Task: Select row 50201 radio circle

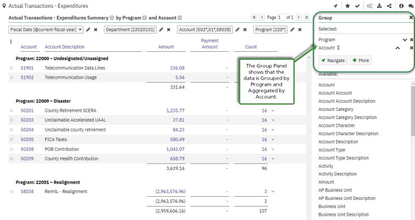Action: [11, 110]
